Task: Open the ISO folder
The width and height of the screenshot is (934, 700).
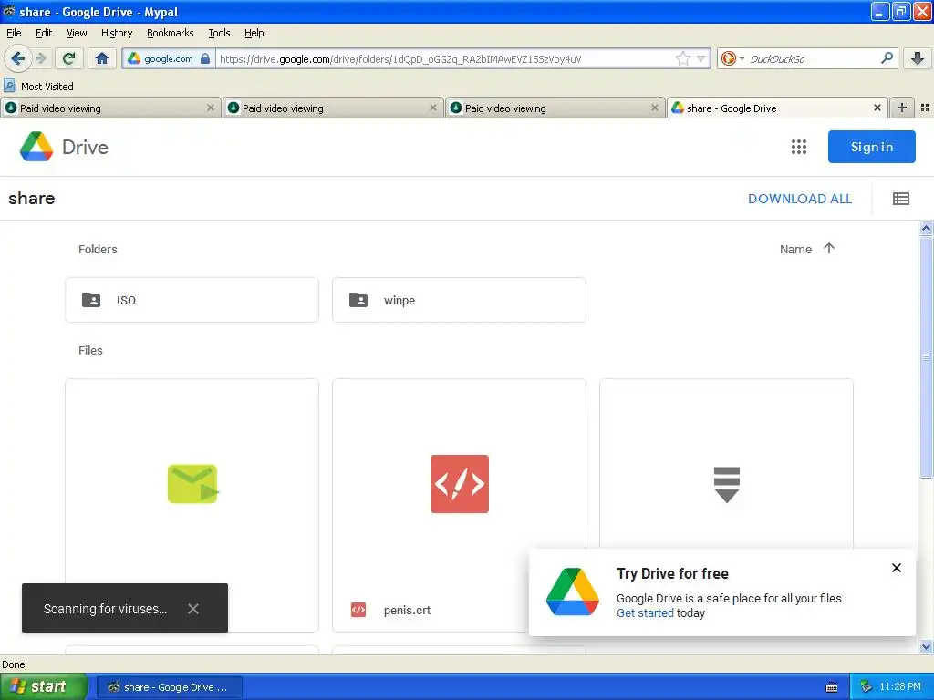Action: coord(192,300)
